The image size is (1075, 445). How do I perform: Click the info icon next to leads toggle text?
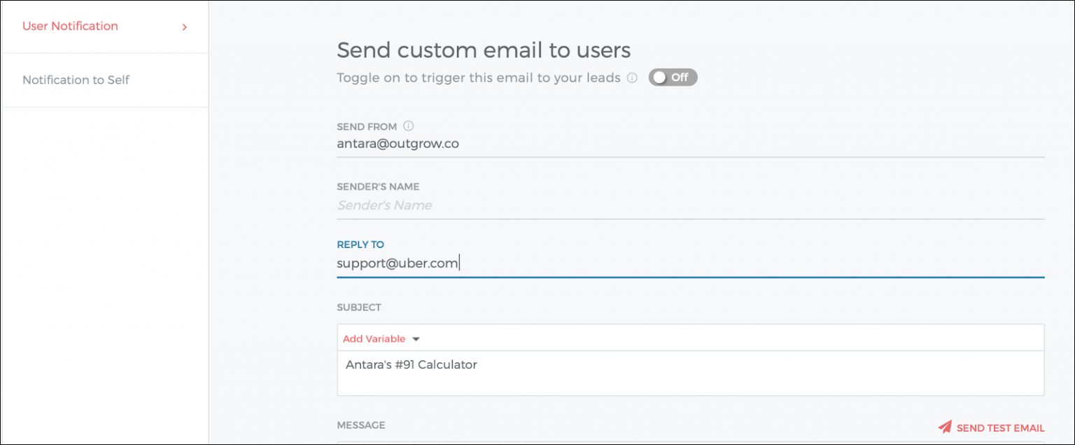pyautogui.click(x=632, y=78)
